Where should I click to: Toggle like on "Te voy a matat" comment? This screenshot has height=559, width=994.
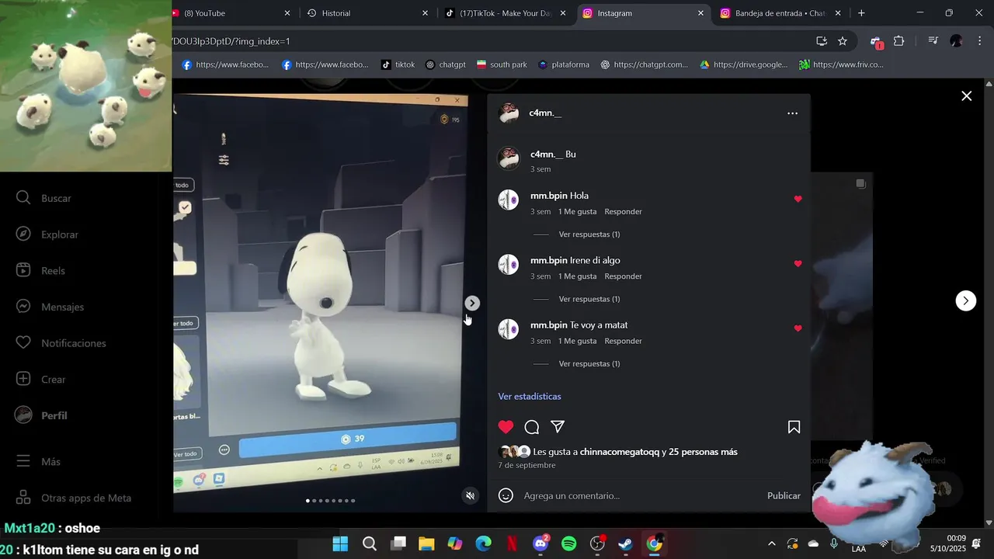coord(798,328)
